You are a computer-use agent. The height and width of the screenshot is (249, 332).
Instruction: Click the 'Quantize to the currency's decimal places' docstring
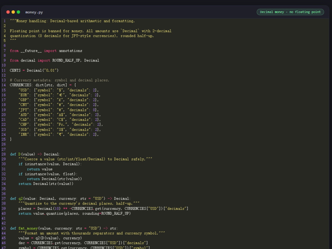pyautogui.click(x=79, y=204)
